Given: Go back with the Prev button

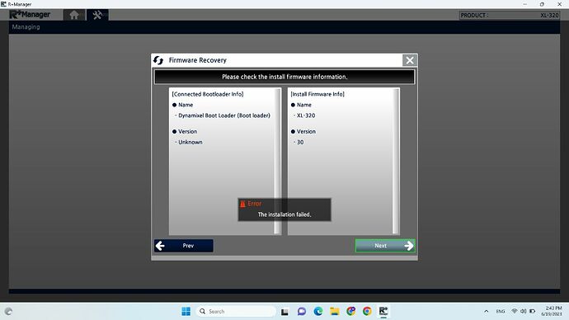Looking at the screenshot, I should coord(184,246).
